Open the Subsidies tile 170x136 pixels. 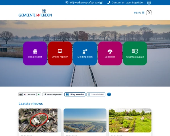click(x=110, y=54)
